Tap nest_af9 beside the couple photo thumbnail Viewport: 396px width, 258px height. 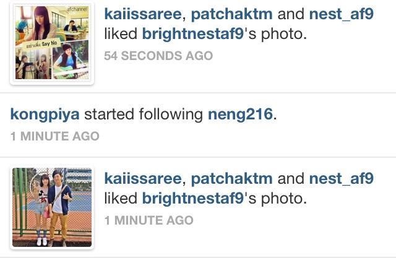pyautogui.click(x=341, y=178)
